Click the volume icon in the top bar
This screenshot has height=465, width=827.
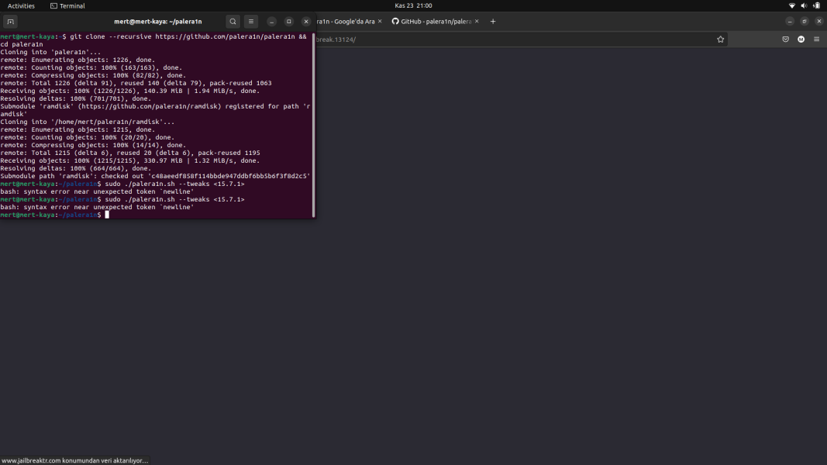[804, 5]
